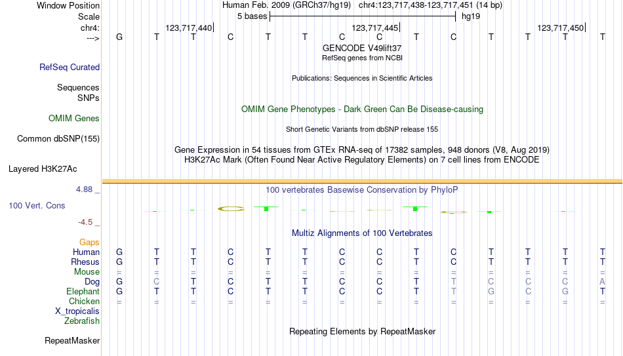This screenshot has width=623, height=356.
Task: Select the Scale track label
Action: (89, 16)
